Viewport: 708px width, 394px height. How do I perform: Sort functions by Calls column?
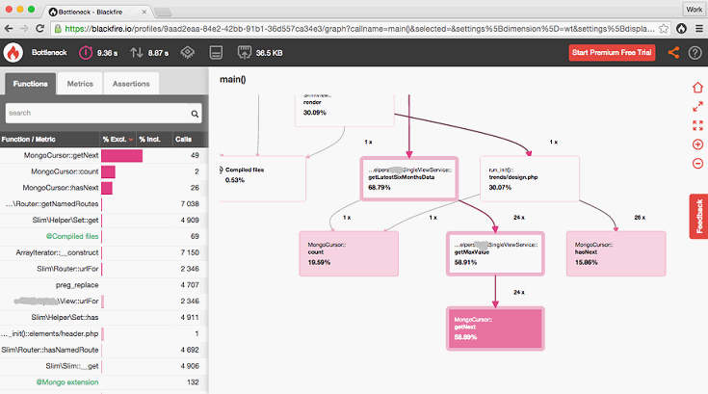click(183, 140)
